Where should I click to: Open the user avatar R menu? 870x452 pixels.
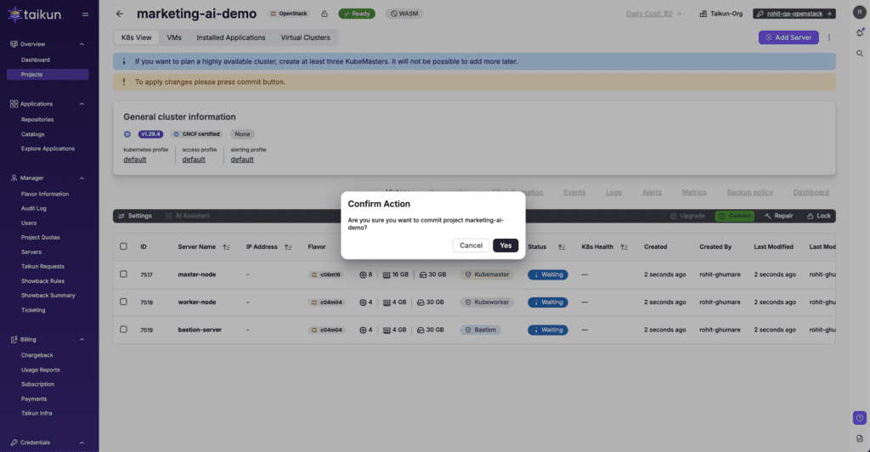tap(860, 14)
